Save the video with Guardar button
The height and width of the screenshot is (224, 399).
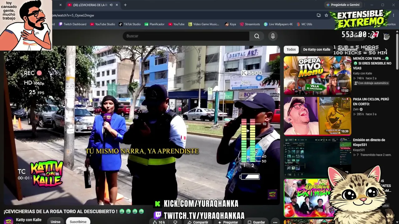(x=256, y=222)
